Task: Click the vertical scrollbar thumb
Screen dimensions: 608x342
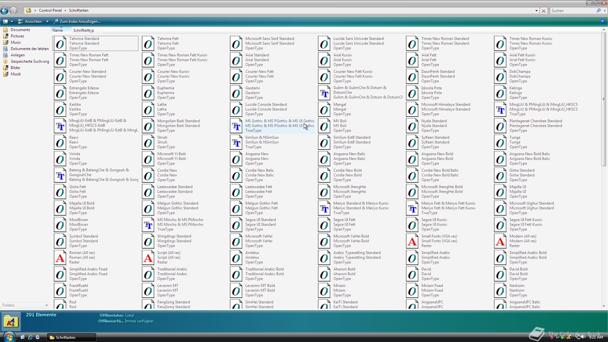Action: (604, 99)
